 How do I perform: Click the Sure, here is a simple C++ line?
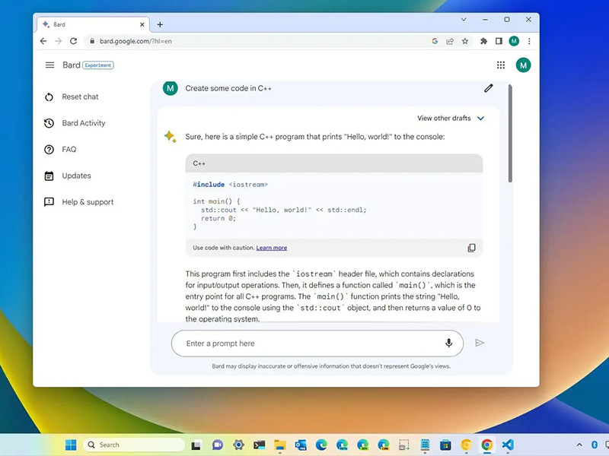click(x=315, y=137)
